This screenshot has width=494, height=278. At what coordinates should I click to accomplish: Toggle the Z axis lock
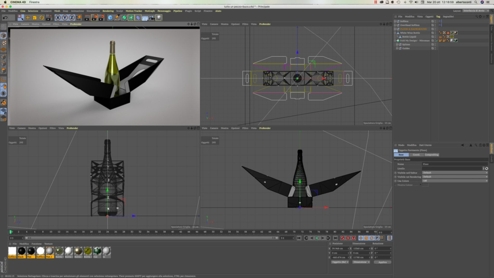(72, 18)
